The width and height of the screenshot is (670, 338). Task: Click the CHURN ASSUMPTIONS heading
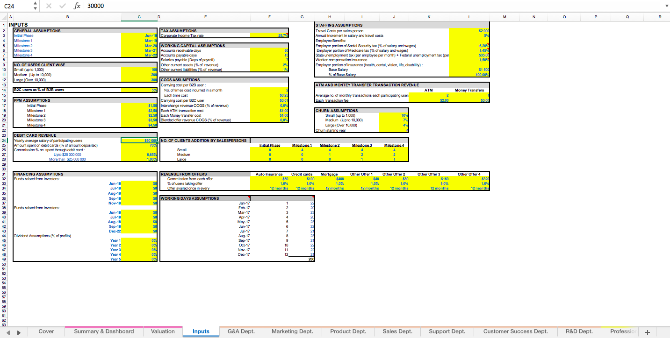click(336, 111)
